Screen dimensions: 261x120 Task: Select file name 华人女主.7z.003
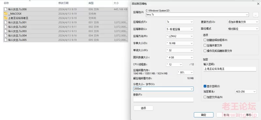click(17, 31)
